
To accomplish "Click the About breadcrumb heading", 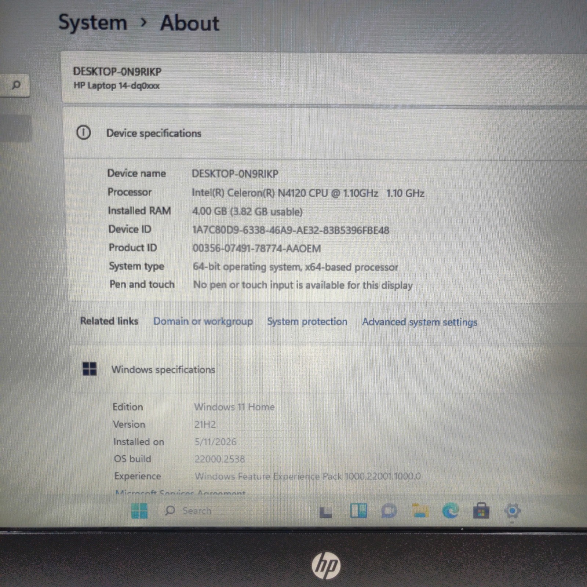I will coord(190,23).
